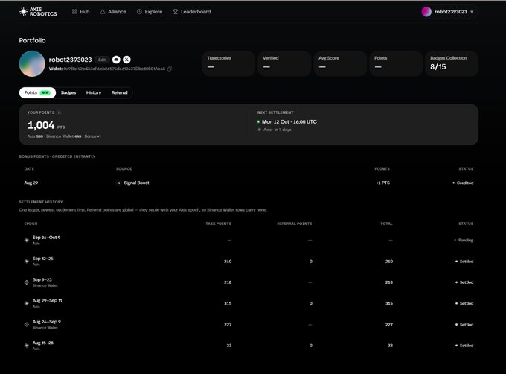The height and width of the screenshot is (374, 506).
Task: Click the Axis icon under Next Settlement
Action: click(259, 130)
